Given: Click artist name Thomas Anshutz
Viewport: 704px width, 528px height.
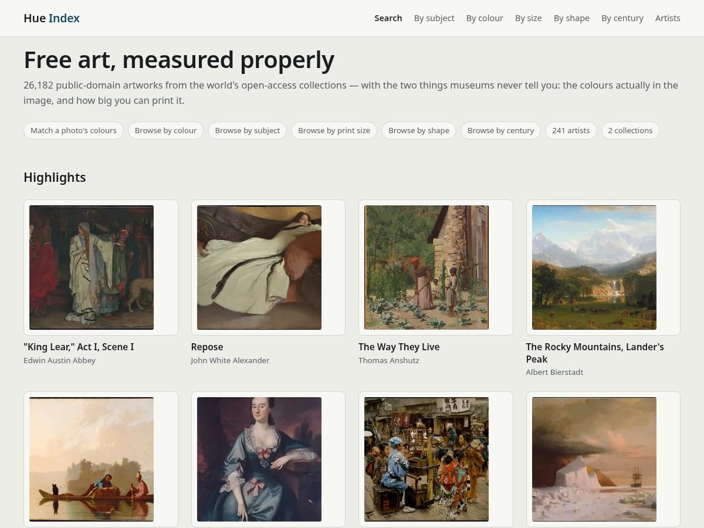Looking at the screenshot, I should tap(389, 360).
